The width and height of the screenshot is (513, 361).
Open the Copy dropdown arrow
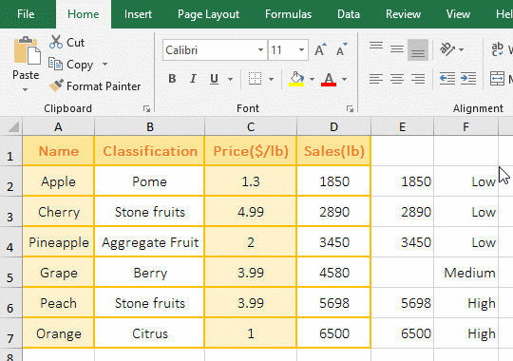pyautogui.click(x=104, y=65)
